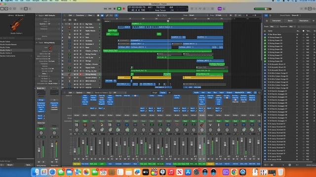
Task: Toggle record enable on String Melody track
Action: click(x=80, y=74)
